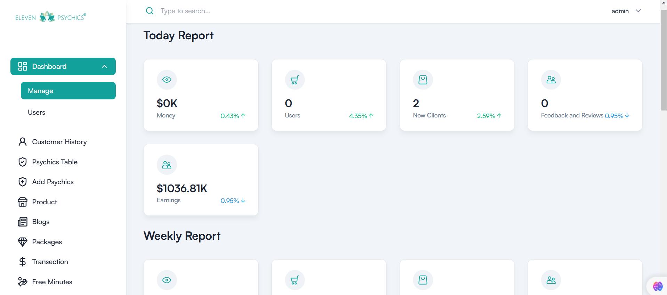
Task: Click the bag icon on the New Clients card
Action: click(x=423, y=80)
